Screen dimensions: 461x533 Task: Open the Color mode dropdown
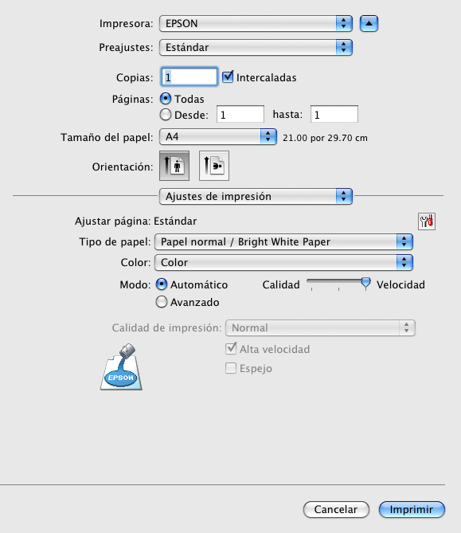283,262
